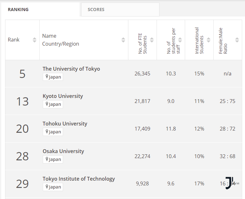Screen dimensions: 245x199
Task: Open The University of Tokyo link
Action: tap(71, 69)
